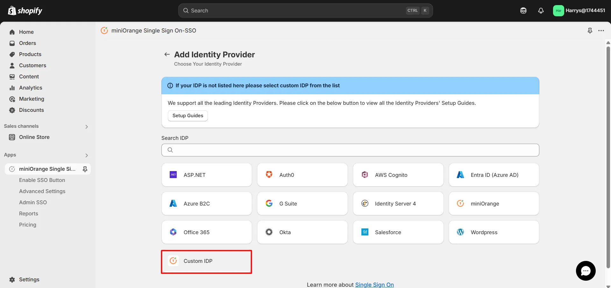Choose miniOrange provider card
Screen dimensions: 611x288
(494, 204)
